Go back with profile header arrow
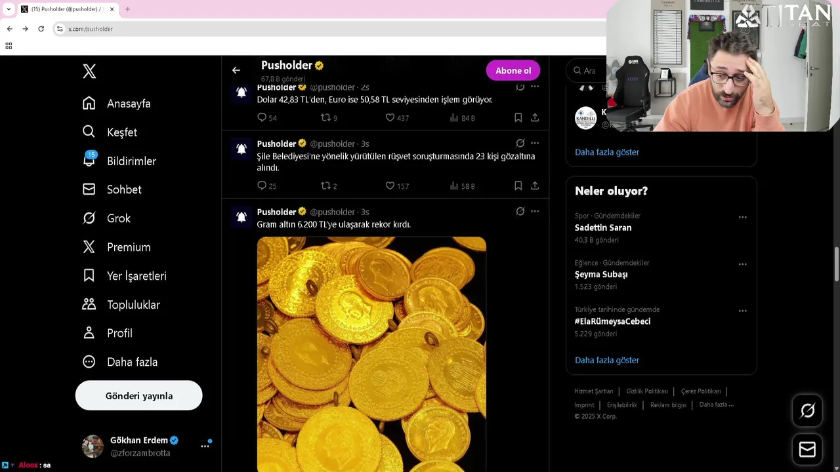The width and height of the screenshot is (840, 472). [x=236, y=70]
